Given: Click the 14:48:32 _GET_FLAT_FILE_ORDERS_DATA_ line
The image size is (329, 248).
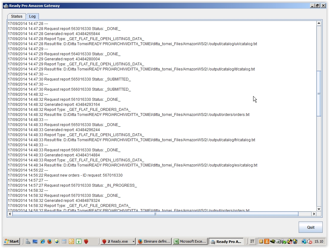Looking at the screenshot, I should click(x=69, y=110).
